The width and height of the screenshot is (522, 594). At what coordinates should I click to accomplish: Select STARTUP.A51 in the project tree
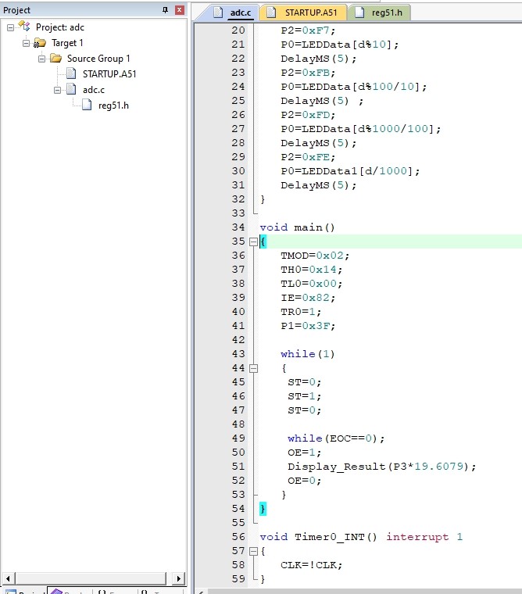109,74
